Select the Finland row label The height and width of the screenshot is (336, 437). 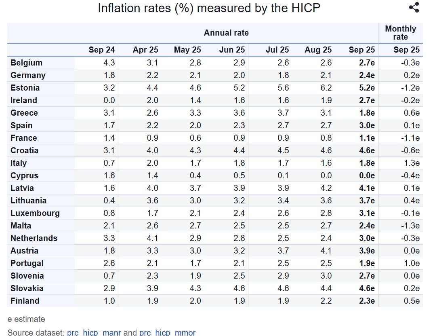(x=25, y=301)
